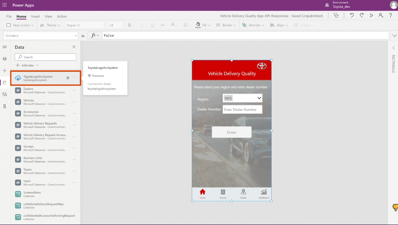The height and width of the screenshot is (225, 398).
Task: Open the insert plus icon in sidebar
Action: pos(5,71)
